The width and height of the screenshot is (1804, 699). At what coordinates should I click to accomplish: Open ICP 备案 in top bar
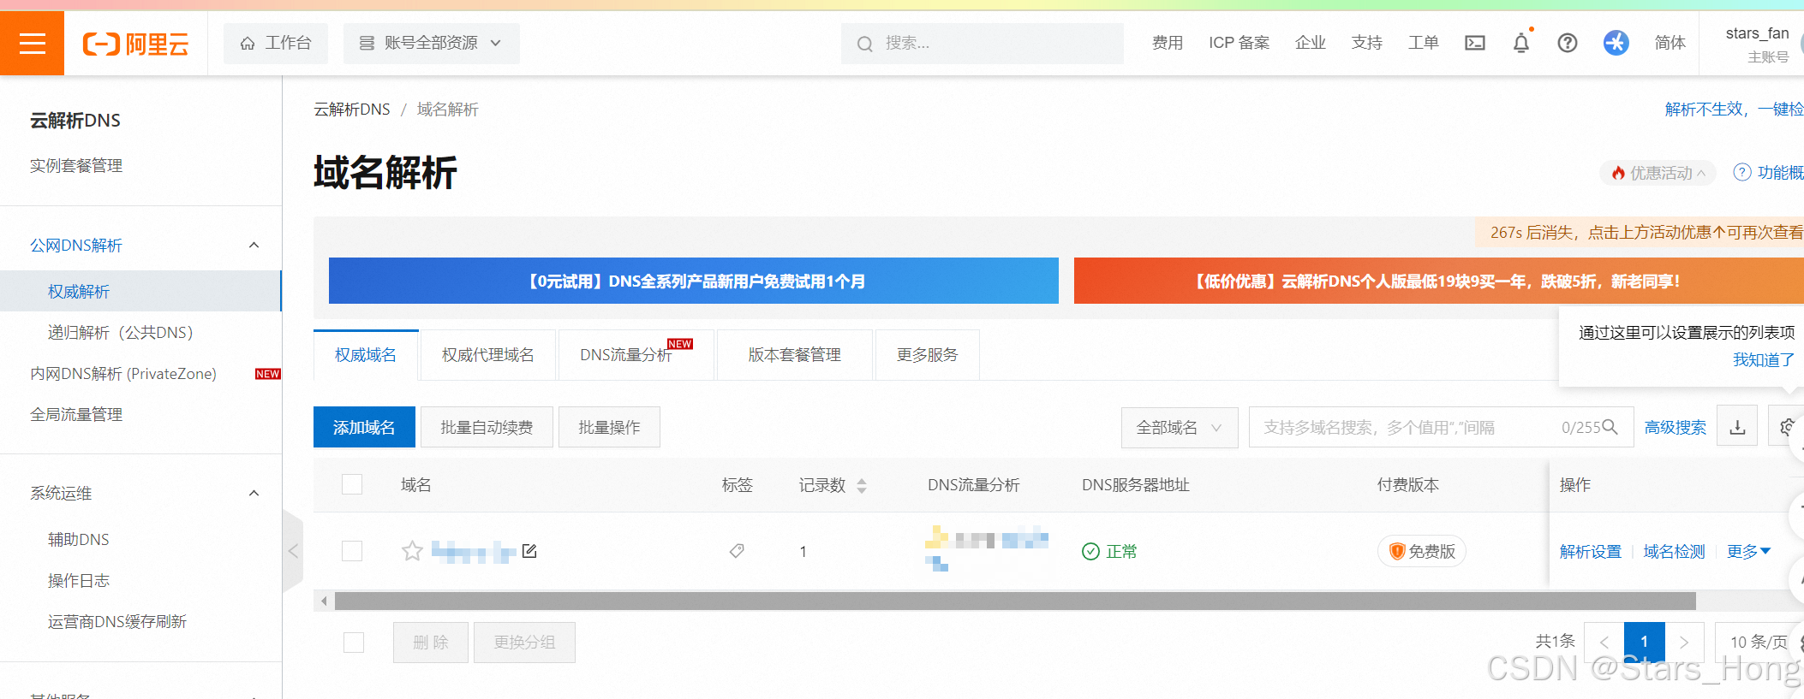(1240, 43)
